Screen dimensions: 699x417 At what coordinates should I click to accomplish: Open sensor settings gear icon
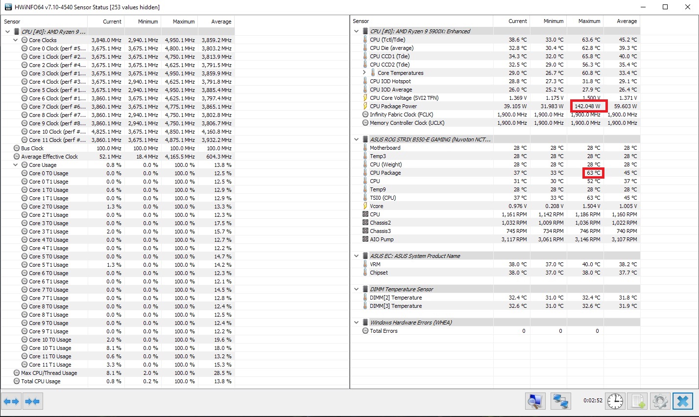[660, 401]
